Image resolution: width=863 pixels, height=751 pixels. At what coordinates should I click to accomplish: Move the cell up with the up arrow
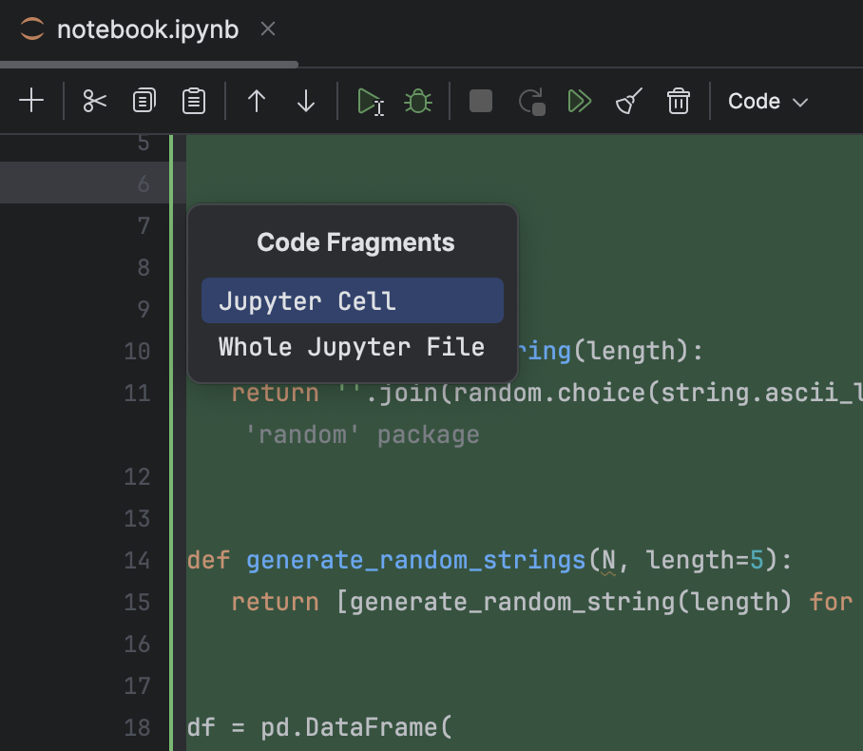click(x=256, y=101)
